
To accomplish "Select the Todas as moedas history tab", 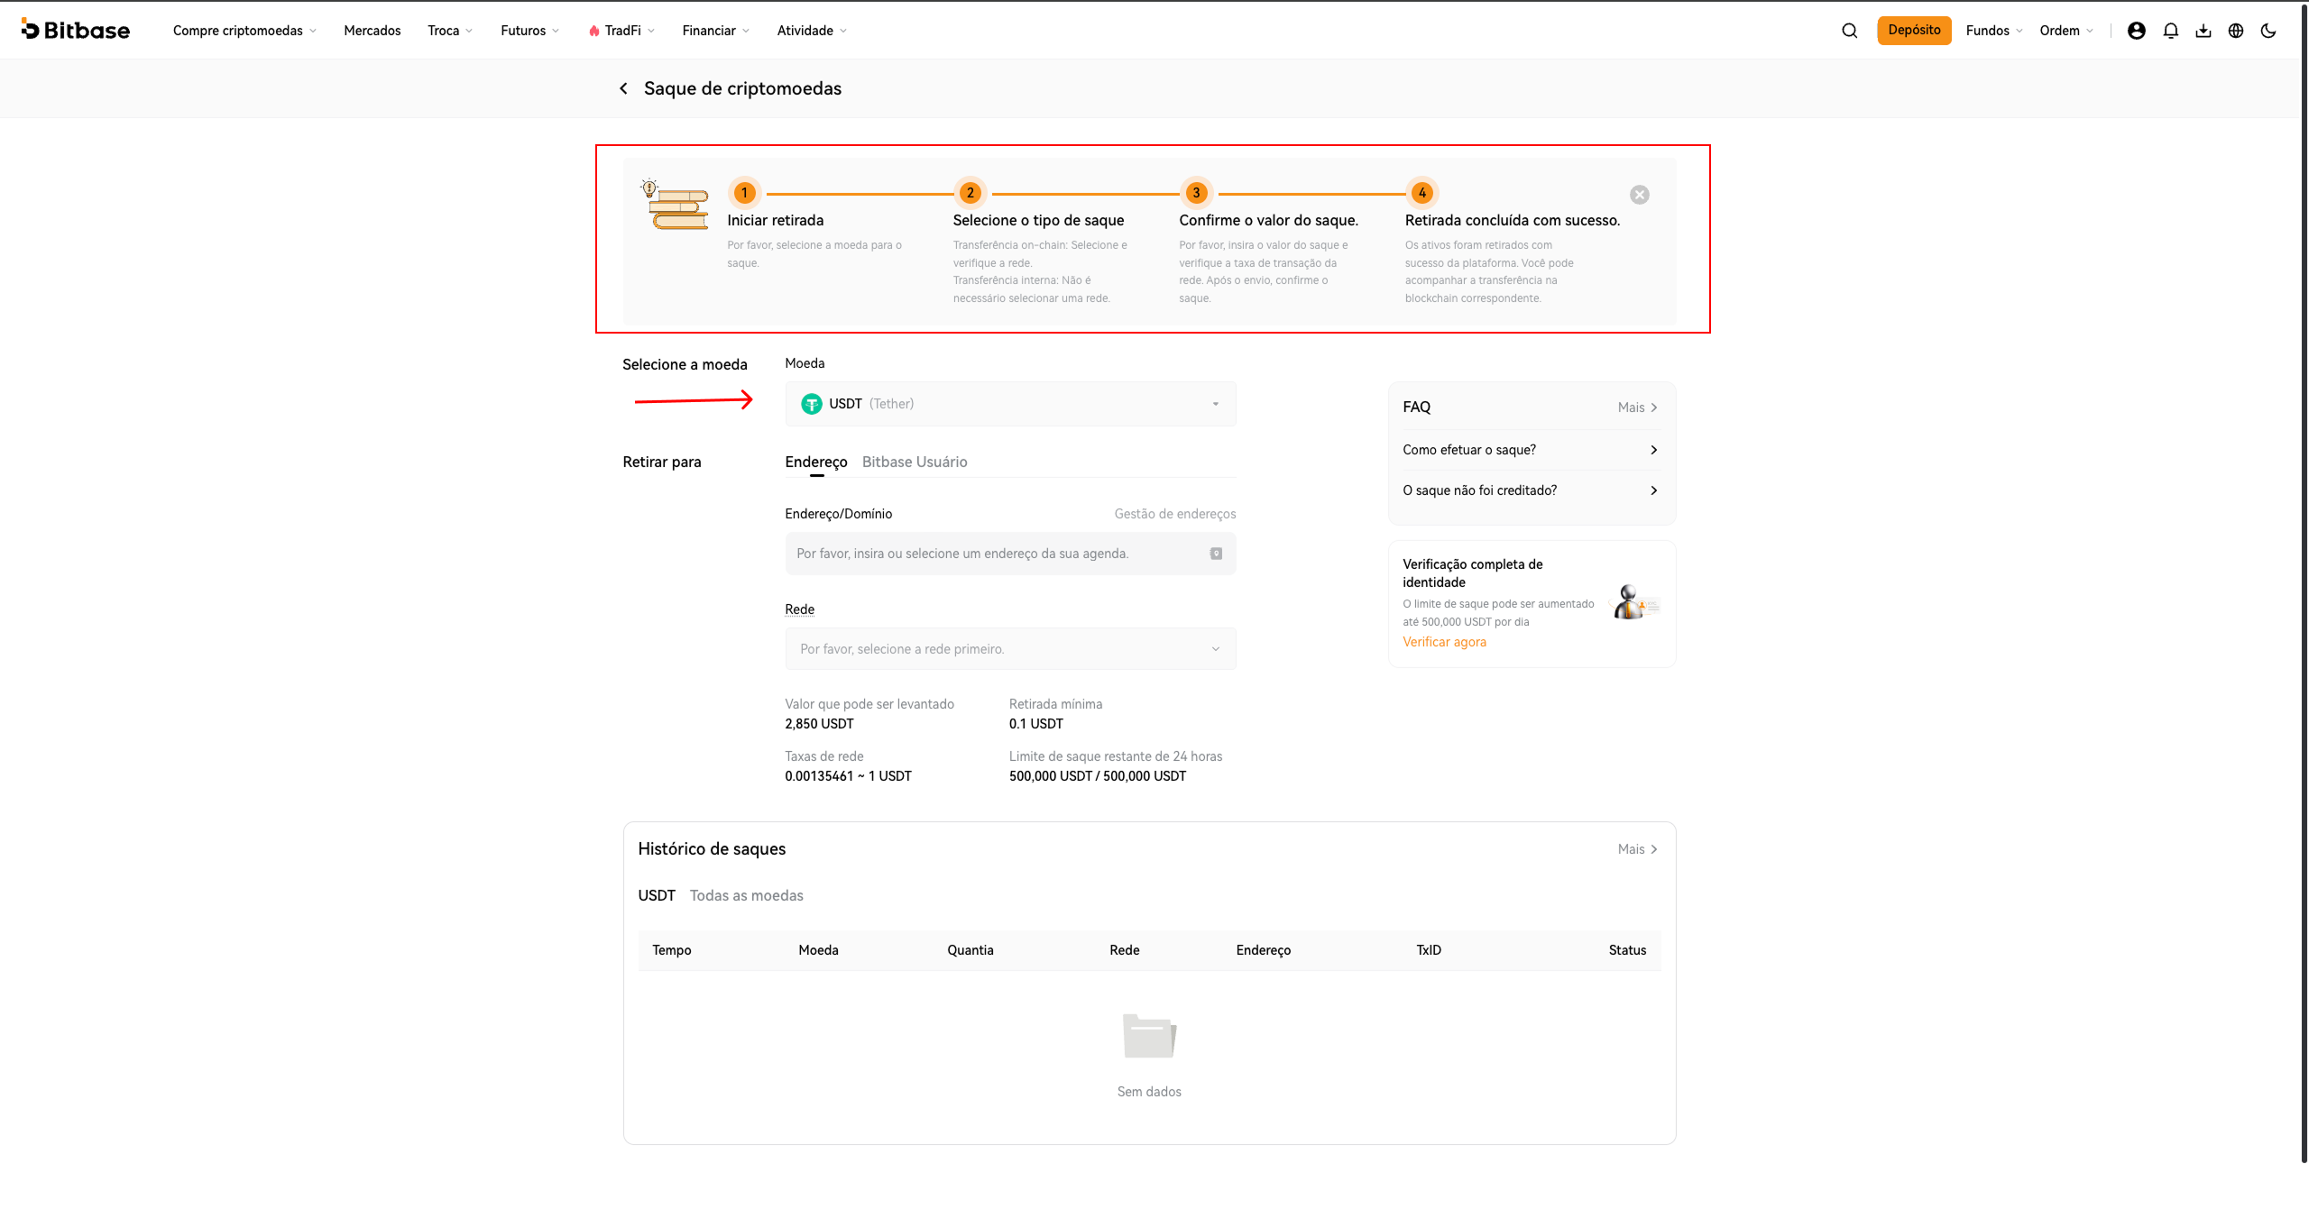I will 747,895.
